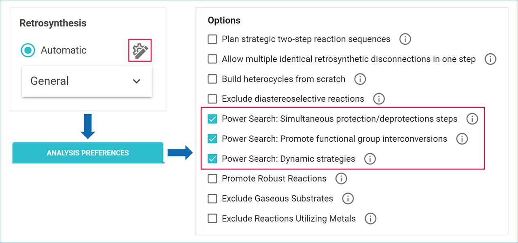Show info for Build heterocycles from scratch
This screenshot has width=518, height=243.
coord(360,79)
